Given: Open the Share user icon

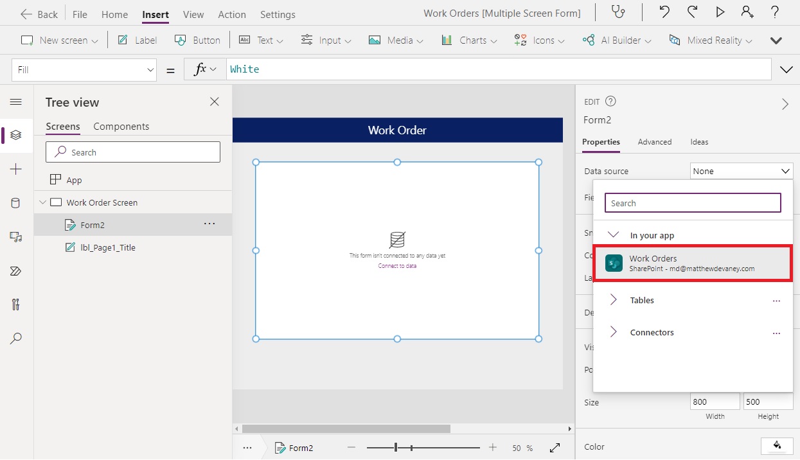Looking at the screenshot, I should [x=747, y=13].
